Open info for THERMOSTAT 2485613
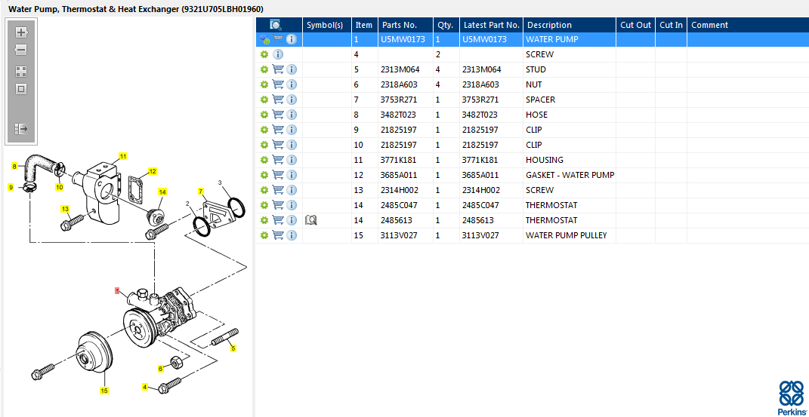 [x=292, y=220]
